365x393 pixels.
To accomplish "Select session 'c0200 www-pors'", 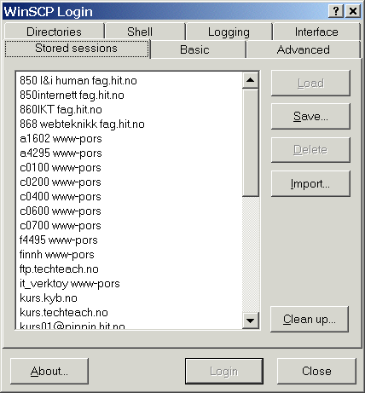I will point(129,182).
